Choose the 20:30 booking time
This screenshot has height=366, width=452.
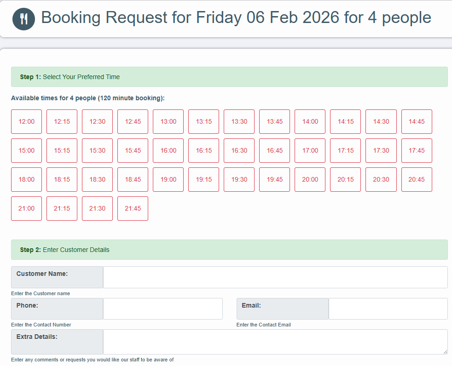coord(381,180)
